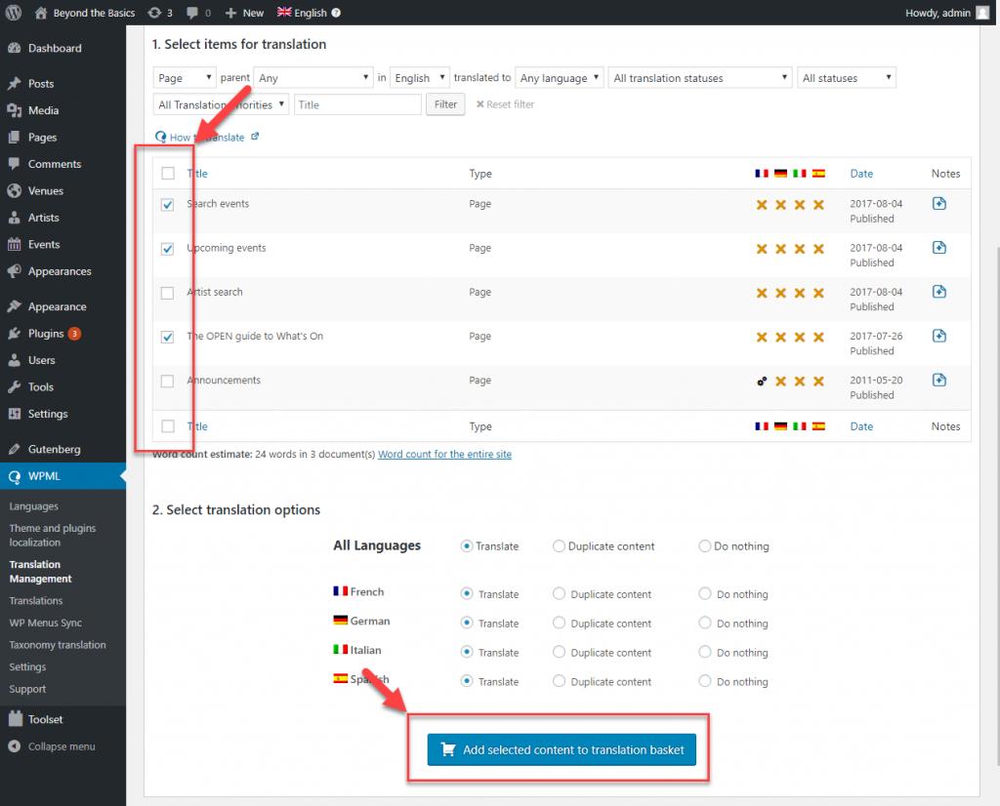Check the Artist search checkbox
Viewport: 1000px width, 806px height.
point(168,293)
